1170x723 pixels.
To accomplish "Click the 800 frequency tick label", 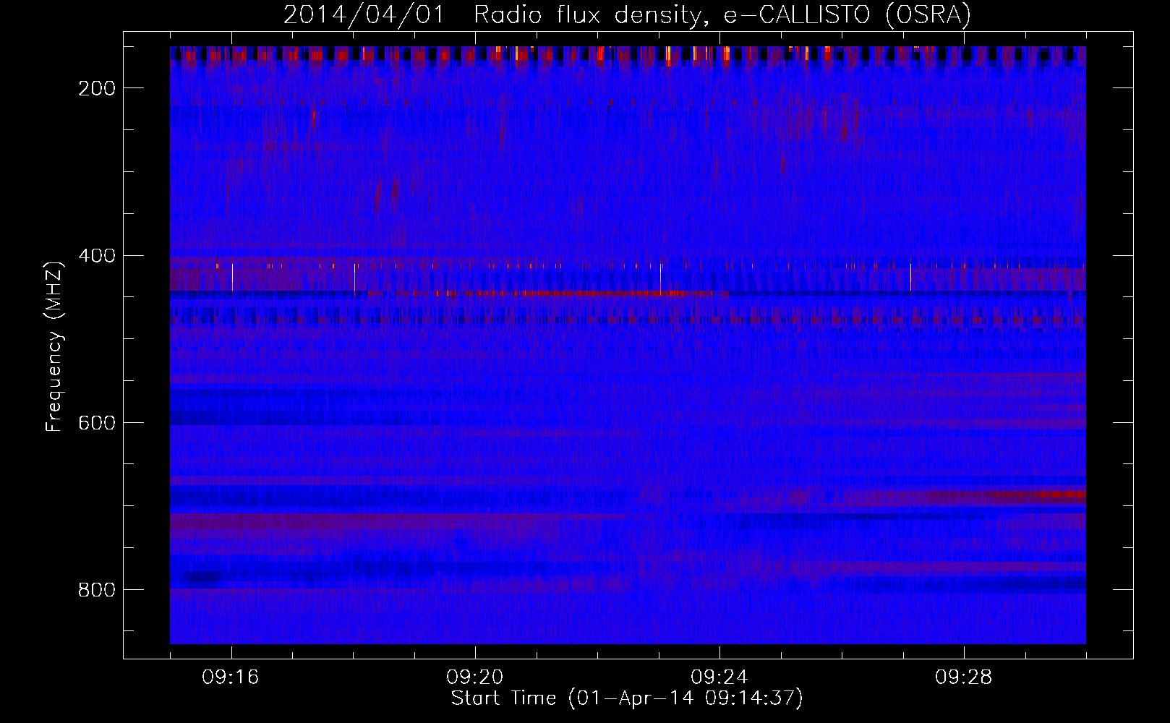I will pyautogui.click(x=97, y=589).
